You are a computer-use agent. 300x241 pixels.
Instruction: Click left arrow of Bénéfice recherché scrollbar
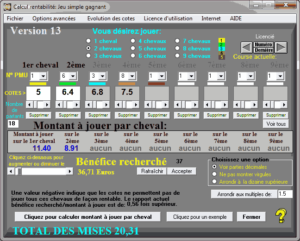click(11, 171)
